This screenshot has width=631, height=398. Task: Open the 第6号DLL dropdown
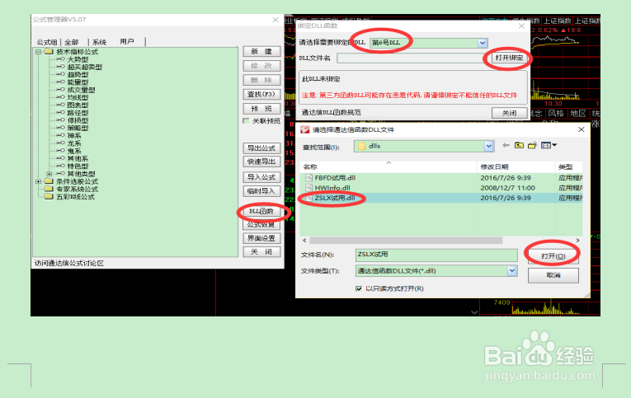[x=483, y=43]
